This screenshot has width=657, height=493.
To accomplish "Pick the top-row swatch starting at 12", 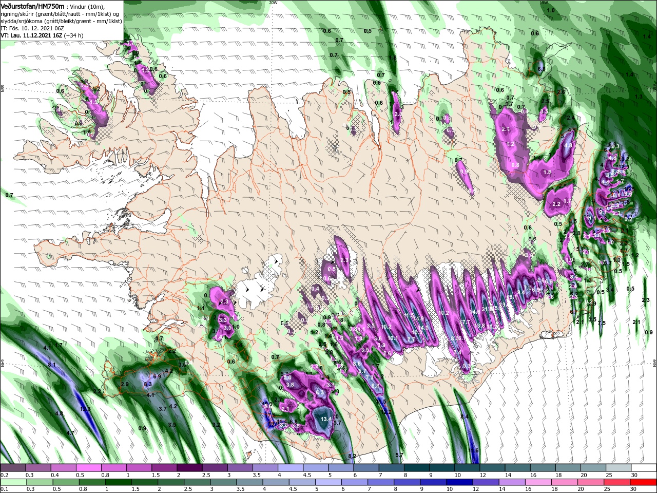I will coord(492,468).
